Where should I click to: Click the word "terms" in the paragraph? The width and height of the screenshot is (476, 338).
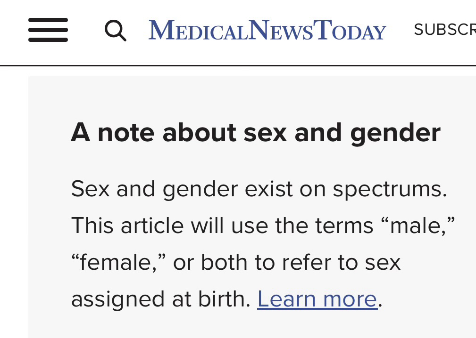[344, 226]
